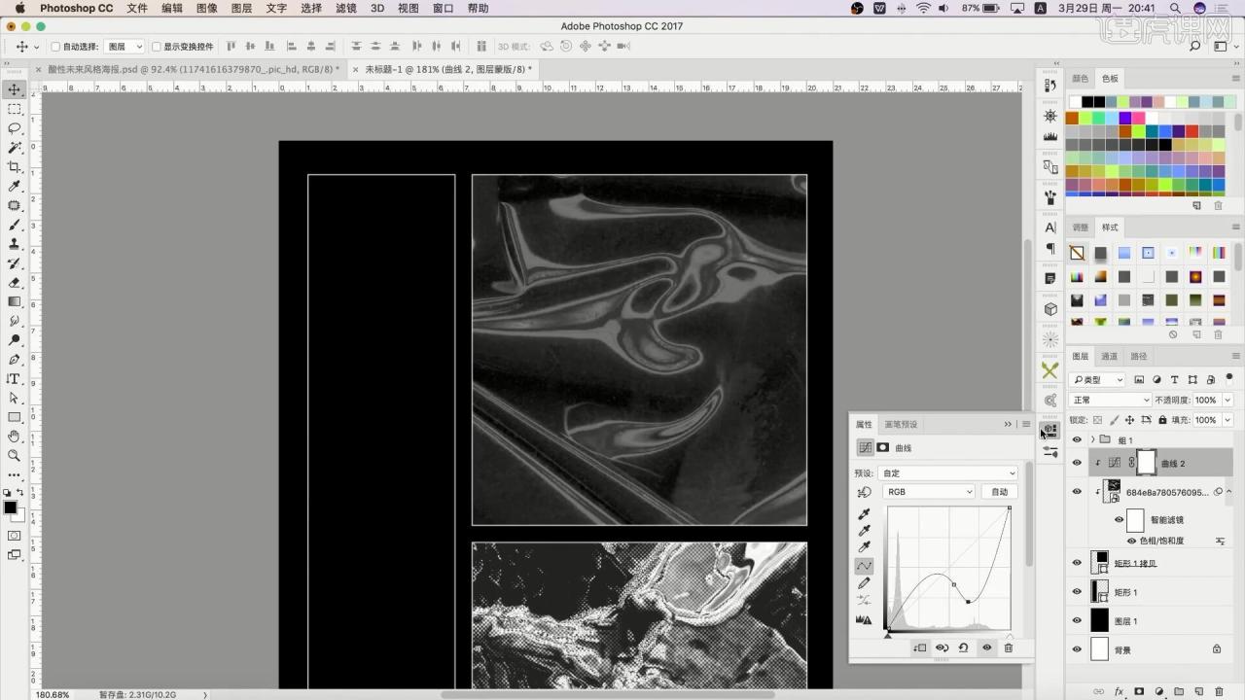The height and width of the screenshot is (700, 1245).
Task: Select the Magic Wand tool
Action: [x=15, y=148]
